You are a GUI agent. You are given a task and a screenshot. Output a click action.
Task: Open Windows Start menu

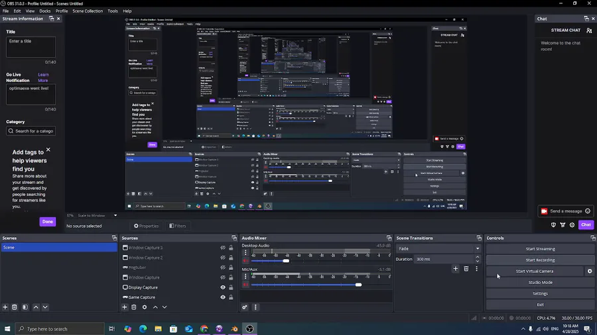tap(7, 329)
